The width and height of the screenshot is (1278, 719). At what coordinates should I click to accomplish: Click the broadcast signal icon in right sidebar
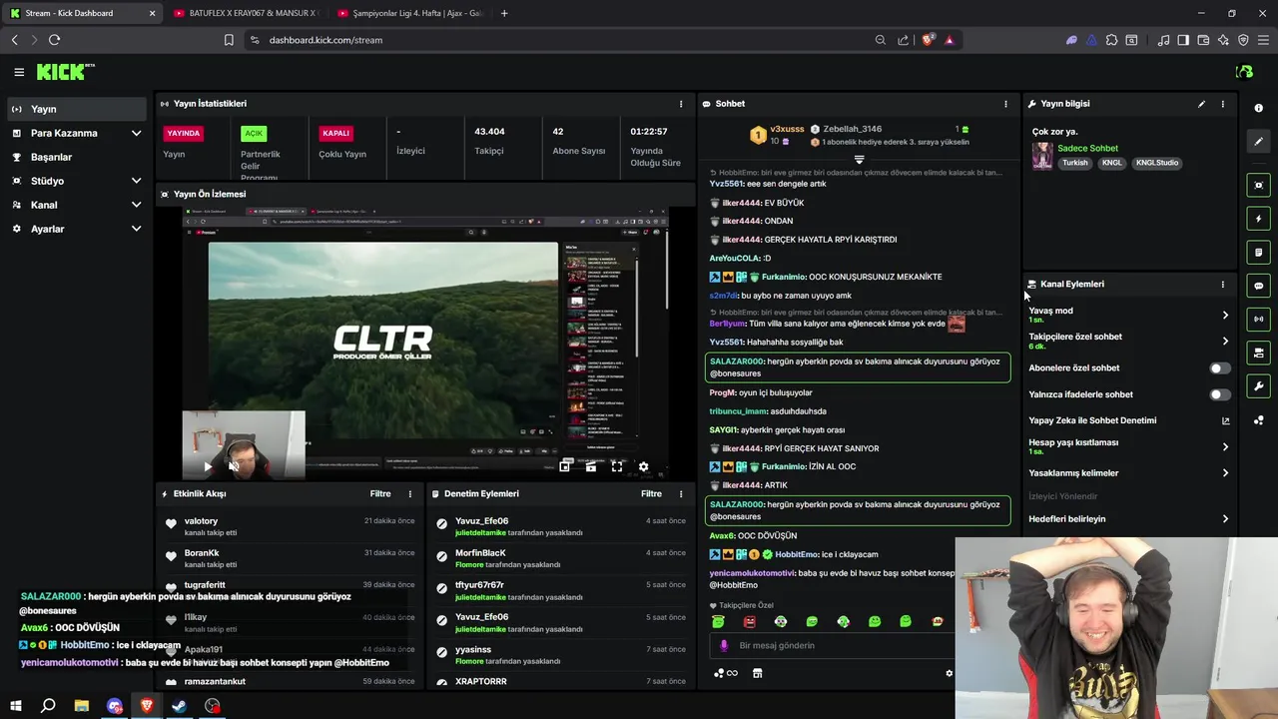click(1258, 320)
